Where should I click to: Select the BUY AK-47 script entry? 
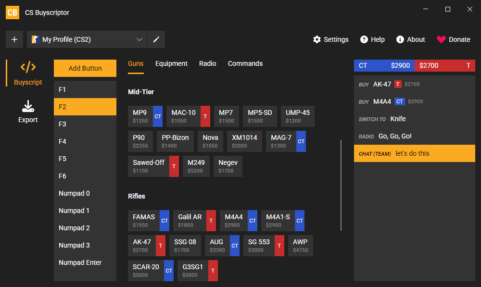(x=415, y=84)
